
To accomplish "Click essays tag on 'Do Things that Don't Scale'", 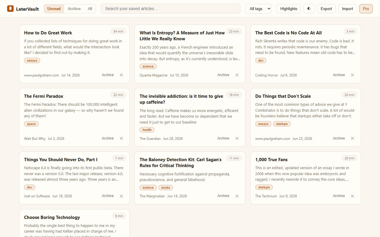I will (x=263, y=124).
